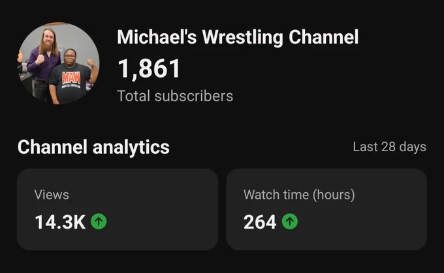The image size is (444, 273).
Task: Click the 1,861 subscriber count
Action: pyautogui.click(x=149, y=68)
